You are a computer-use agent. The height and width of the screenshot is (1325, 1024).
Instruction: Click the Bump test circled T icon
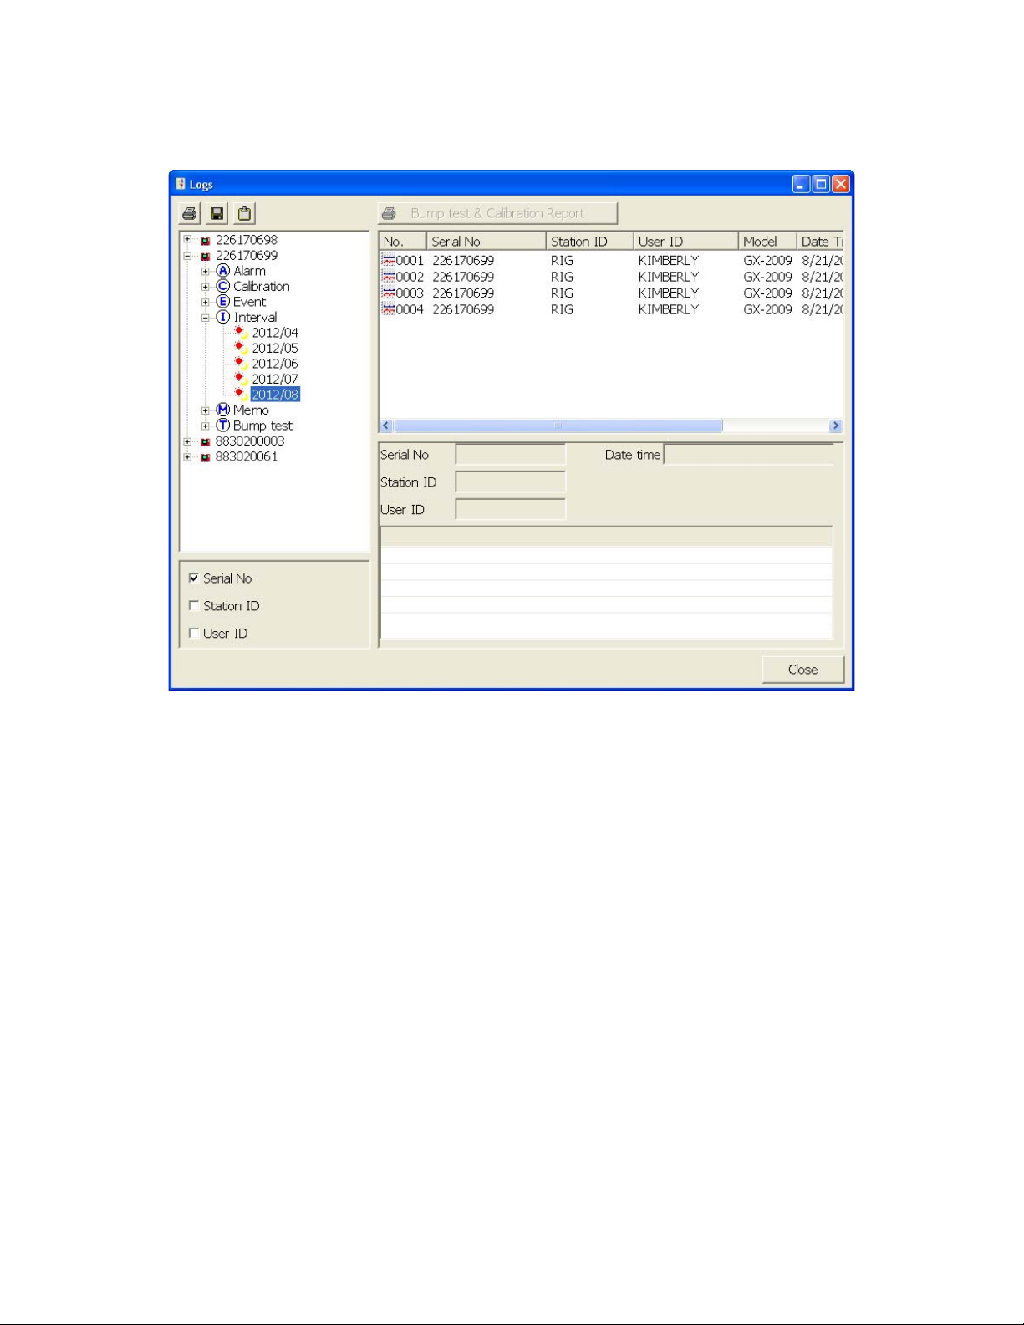222,426
